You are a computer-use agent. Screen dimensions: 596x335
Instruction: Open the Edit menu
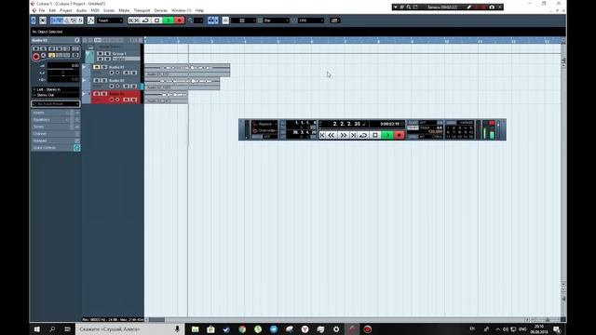tap(52, 10)
